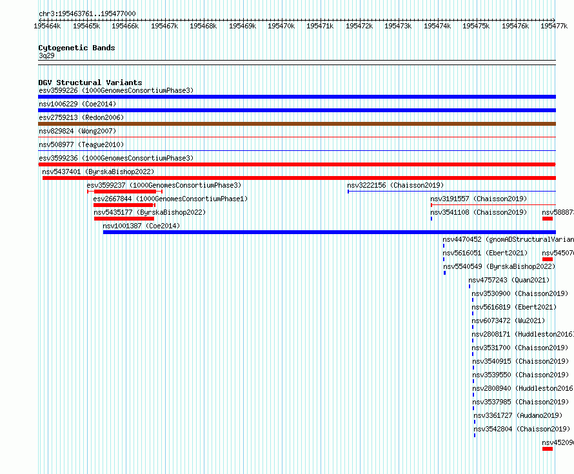Image resolution: width=574 pixels, height=474 pixels.
Task: Click the esv3599237 red variant bar
Action: pos(125,192)
